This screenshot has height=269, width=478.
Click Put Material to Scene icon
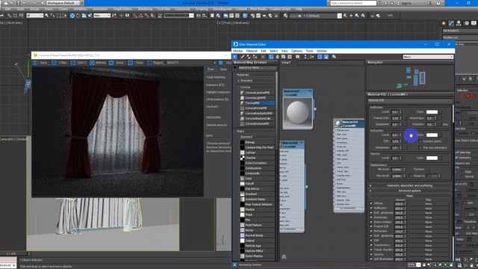pyautogui.click(x=249, y=57)
